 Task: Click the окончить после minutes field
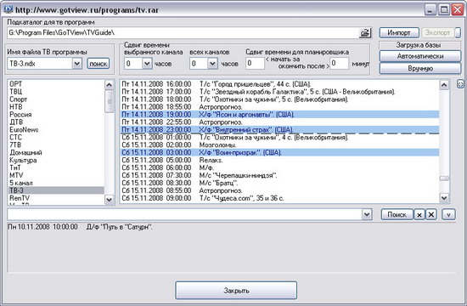(x=339, y=63)
